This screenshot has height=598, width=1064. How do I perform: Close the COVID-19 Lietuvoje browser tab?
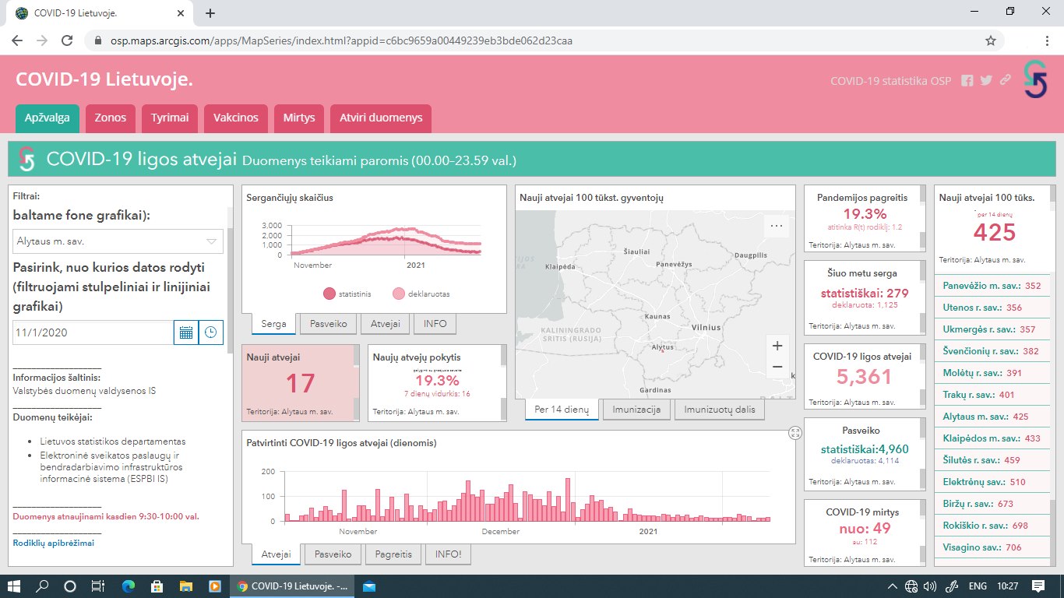pyautogui.click(x=181, y=13)
